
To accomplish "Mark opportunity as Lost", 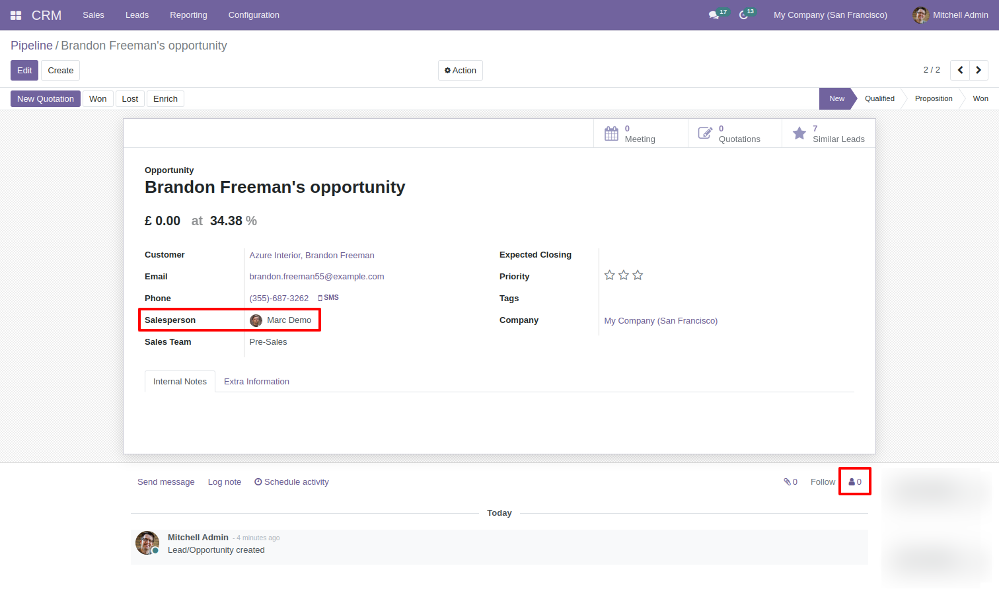I will coord(130,99).
